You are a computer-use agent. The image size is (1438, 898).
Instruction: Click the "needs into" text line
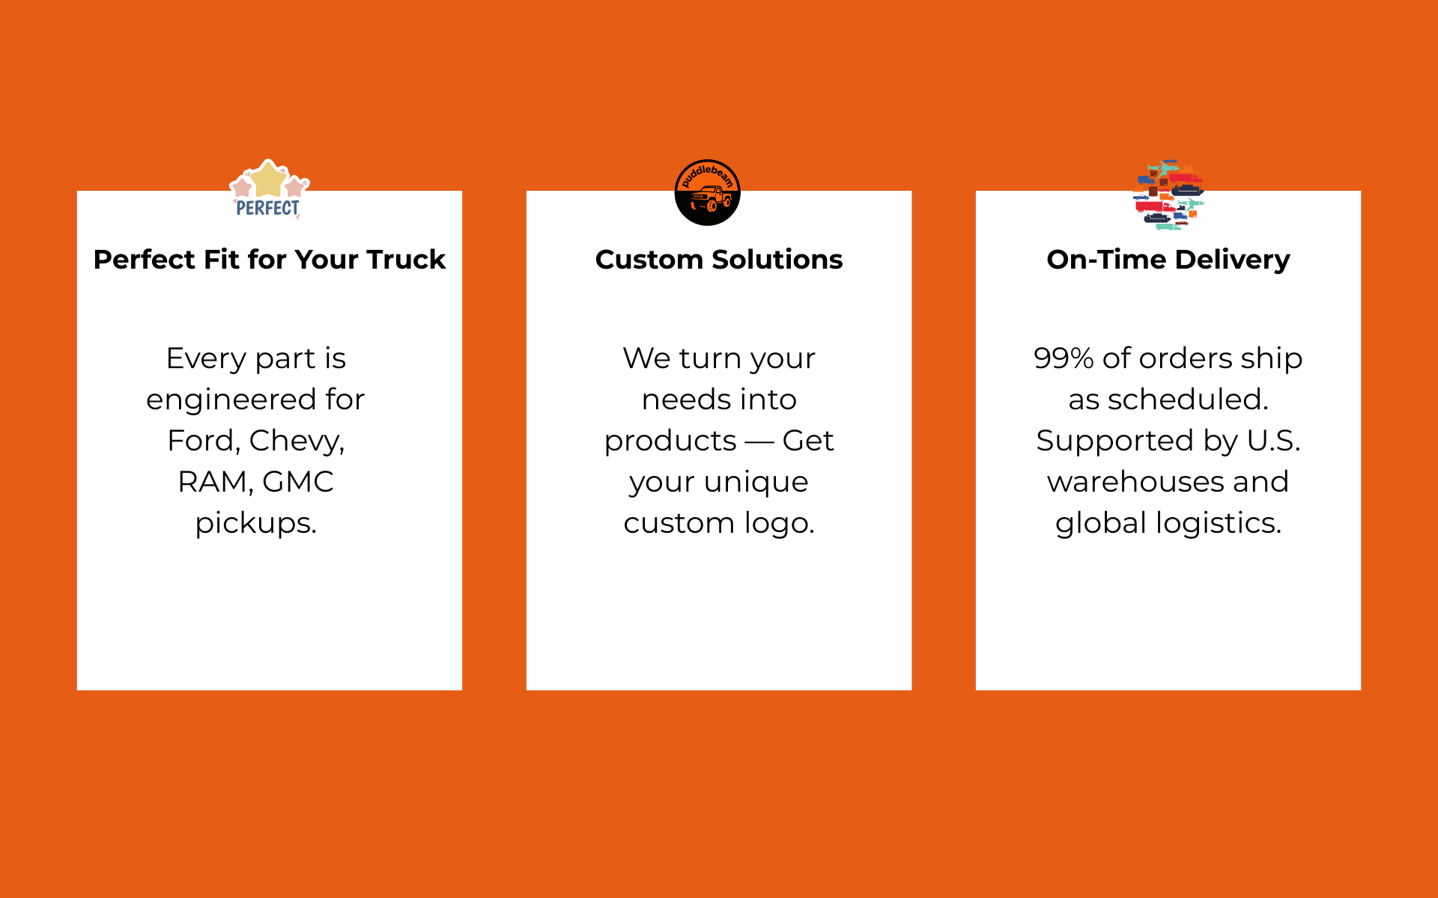point(718,400)
